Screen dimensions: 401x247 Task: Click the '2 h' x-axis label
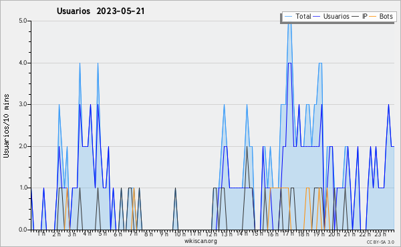click(x=57, y=234)
